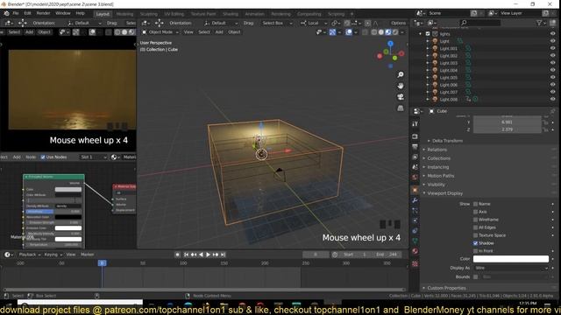Toggle show gizmo icon in main viewport
This screenshot has height=315, width=561.
pos(332,32)
